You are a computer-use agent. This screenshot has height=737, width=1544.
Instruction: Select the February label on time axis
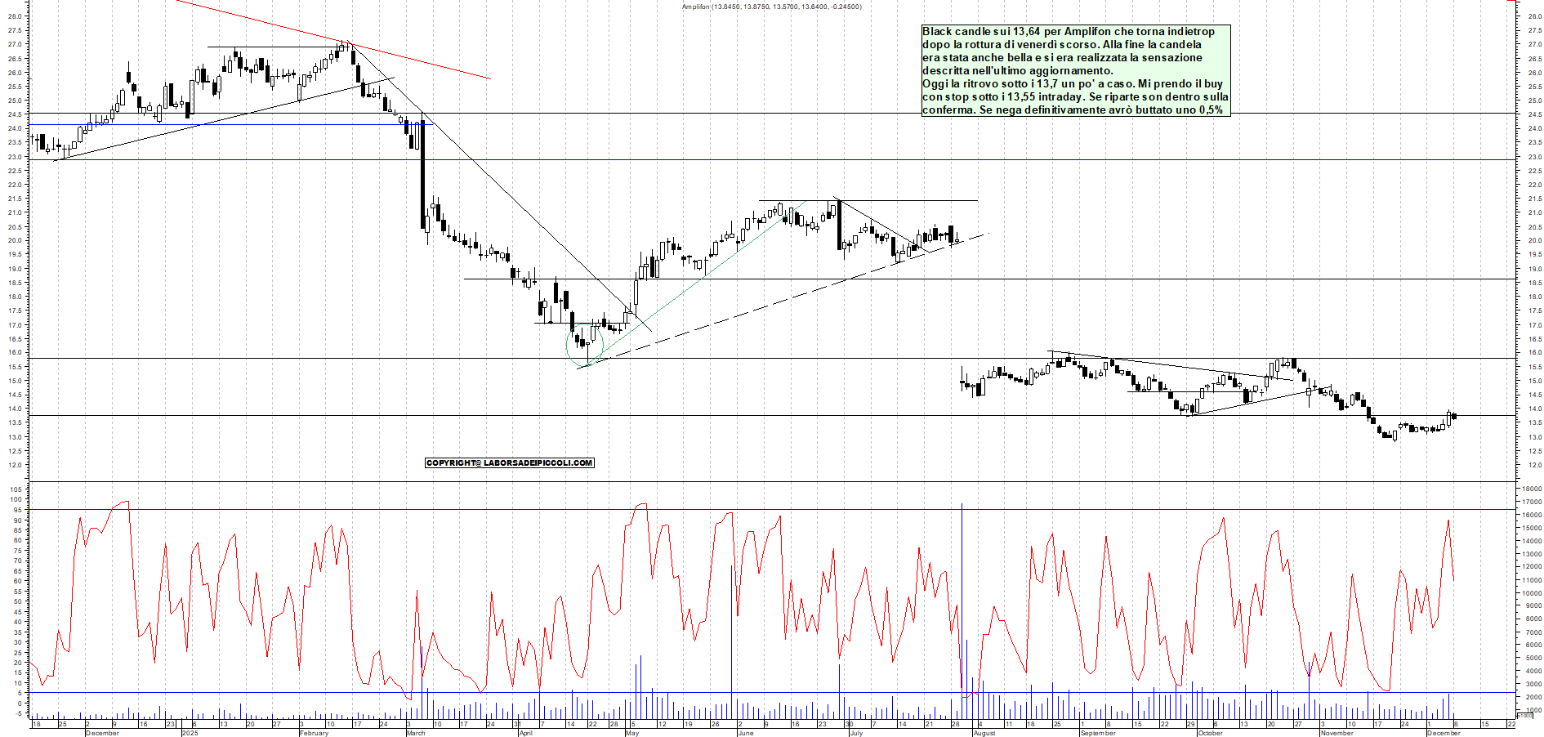[x=314, y=733]
